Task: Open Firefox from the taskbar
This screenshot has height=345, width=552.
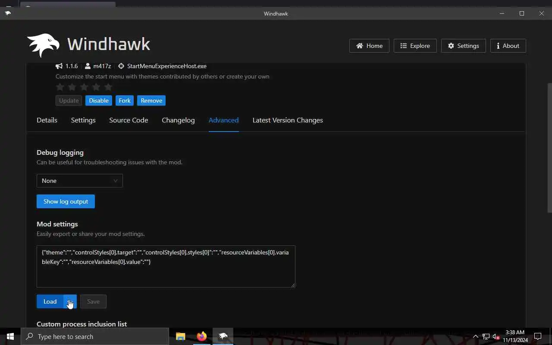Action: (x=202, y=336)
